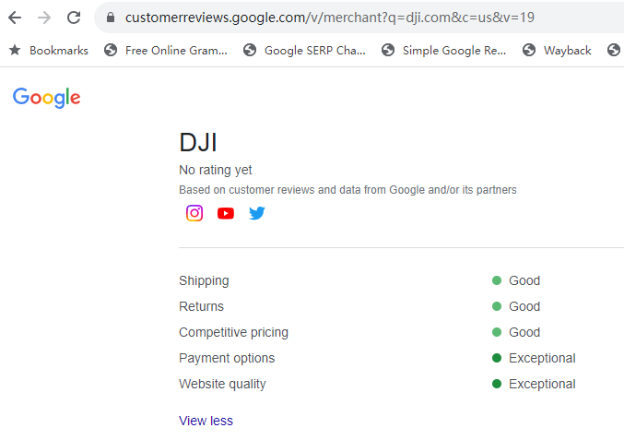Open the Wayback bookmark
The height and width of the screenshot is (440, 624).
[x=557, y=51]
